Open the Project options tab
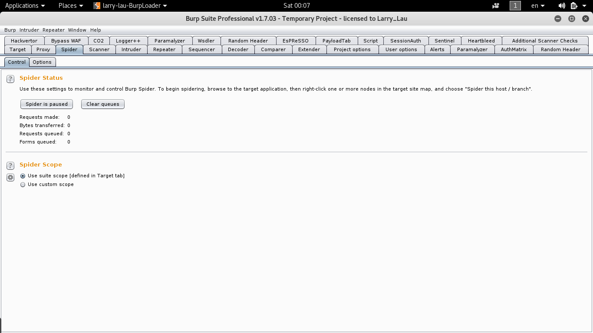The width and height of the screenshot is (593, 333). pyautogui.click(x=352, y=49)
